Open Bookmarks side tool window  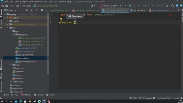(1, 65)
